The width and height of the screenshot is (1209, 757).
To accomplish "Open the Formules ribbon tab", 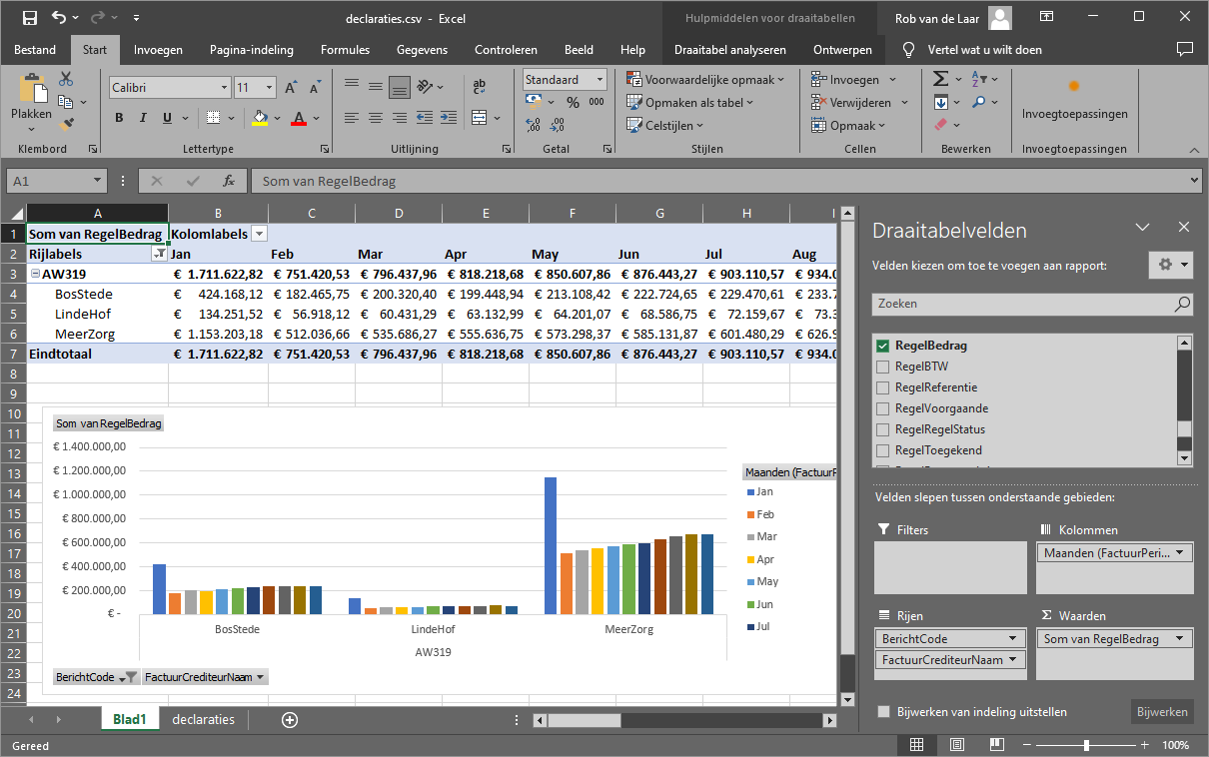I will click(345, 50).
